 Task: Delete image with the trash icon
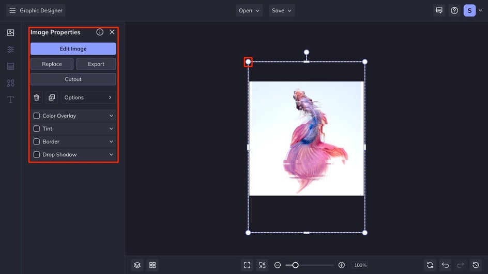[37, 98]
